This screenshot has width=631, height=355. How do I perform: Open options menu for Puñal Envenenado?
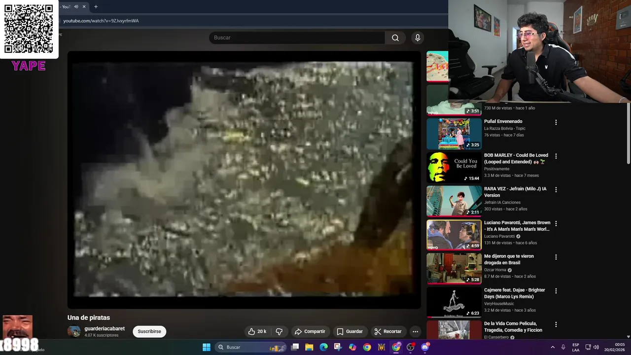pos(556,122)
